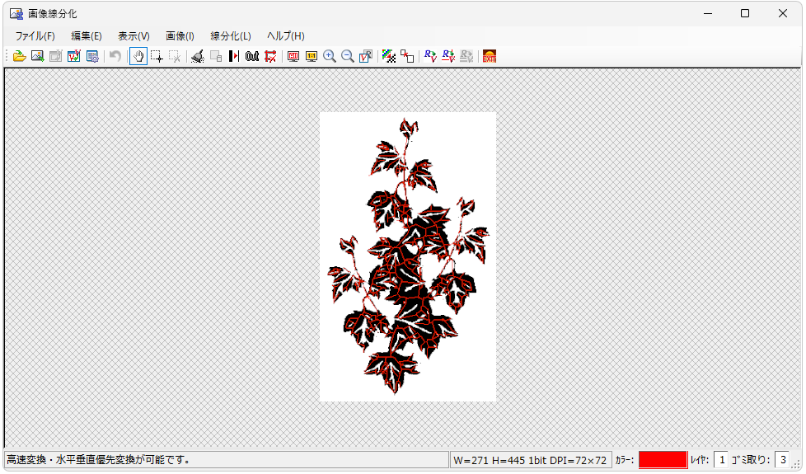This screenshot has width=806, height=474.
Task: Click the W=271 H=445 status text
Action: point(531,460)
